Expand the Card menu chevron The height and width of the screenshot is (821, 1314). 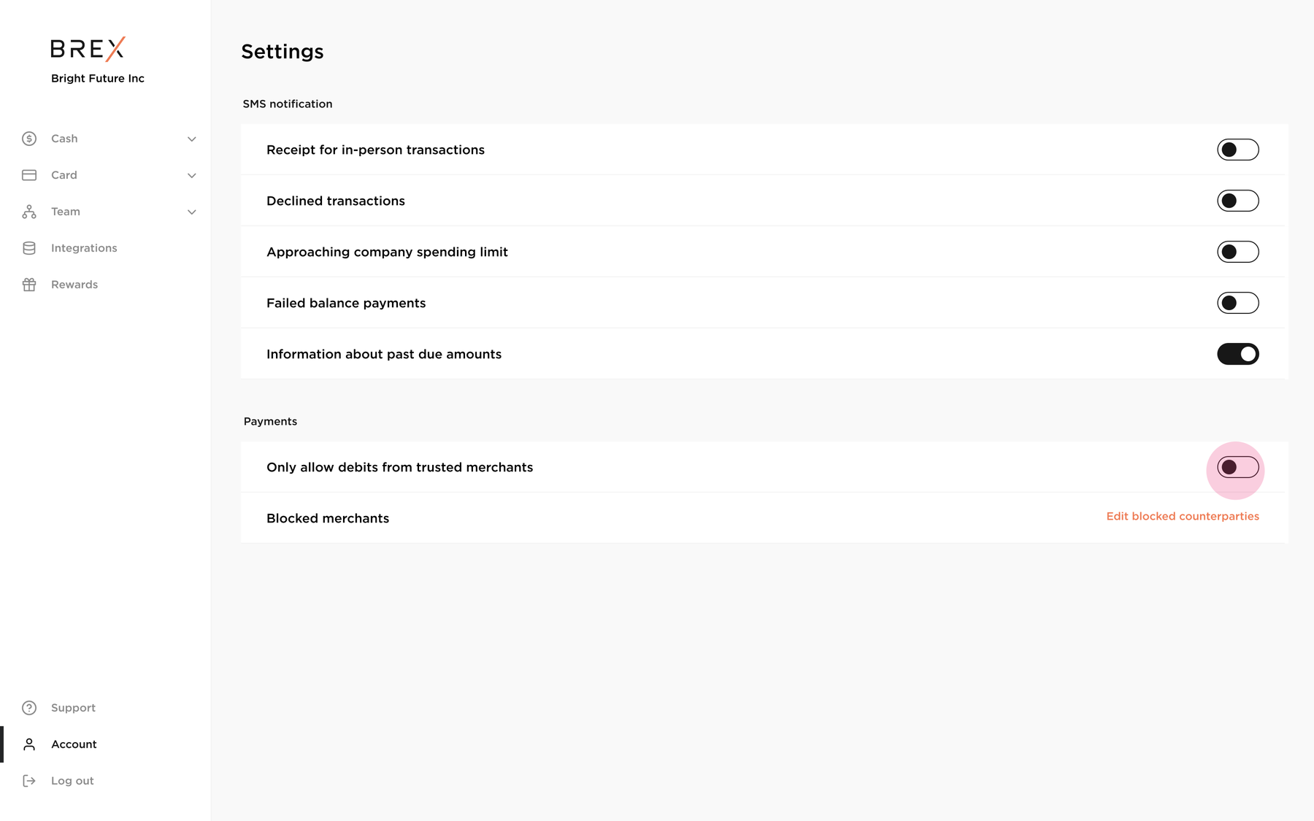click(191, 175)
